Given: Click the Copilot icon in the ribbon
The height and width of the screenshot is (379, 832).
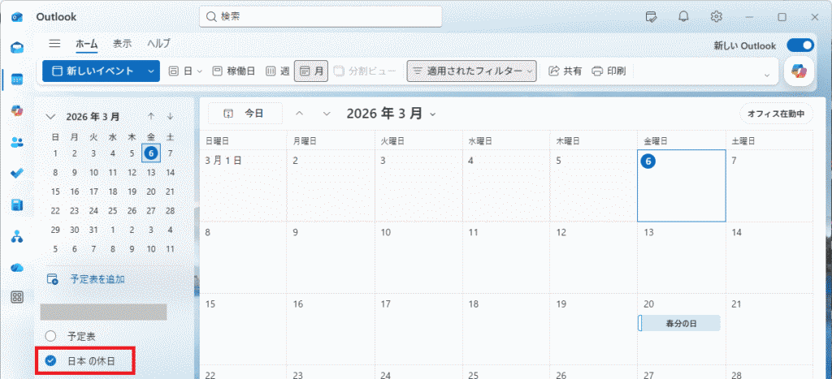Looking at the screenshot, I should click(x=799, y=71).
